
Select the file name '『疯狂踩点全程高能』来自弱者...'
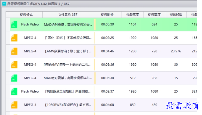coord(68,91)
